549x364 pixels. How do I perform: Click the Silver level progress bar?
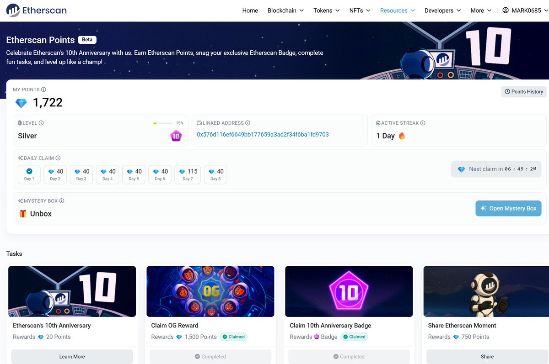tap(163, 123)
